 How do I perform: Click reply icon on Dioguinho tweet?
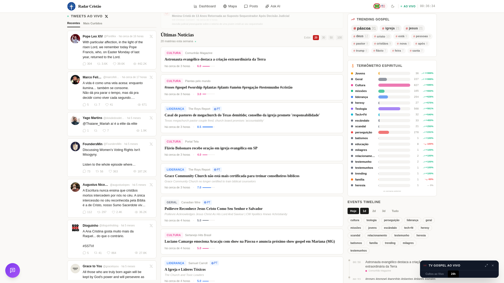(x=84, y=253)
